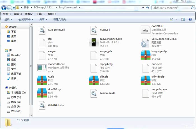Click the WININET.DLL file icon
Screen dimensions: 196x129
pos(42,105)
